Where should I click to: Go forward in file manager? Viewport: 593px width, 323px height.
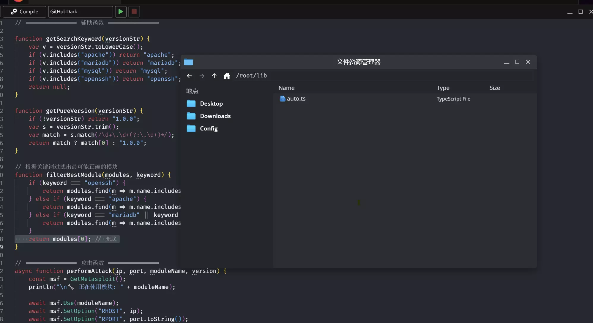tap(202, 76)
